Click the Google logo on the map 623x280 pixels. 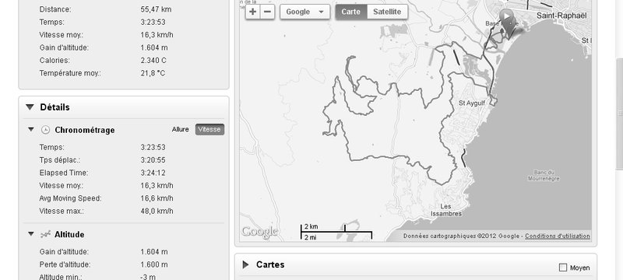pyautogui.click(x=259, y=232)
